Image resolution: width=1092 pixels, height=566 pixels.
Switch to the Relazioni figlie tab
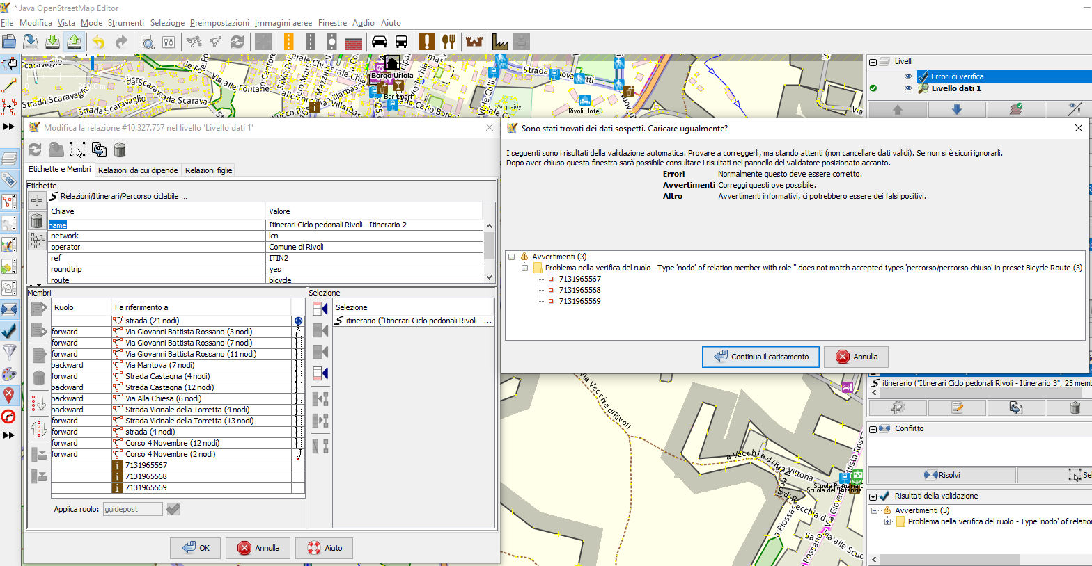(x=208, y=170)
